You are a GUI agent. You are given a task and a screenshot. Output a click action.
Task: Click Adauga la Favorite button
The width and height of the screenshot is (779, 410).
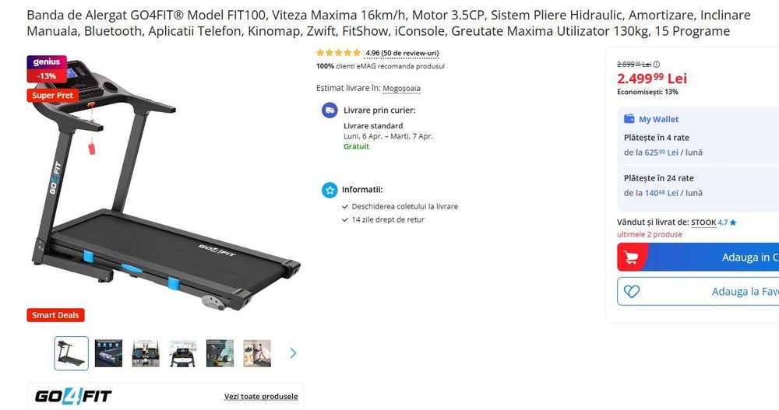(698, 292)
